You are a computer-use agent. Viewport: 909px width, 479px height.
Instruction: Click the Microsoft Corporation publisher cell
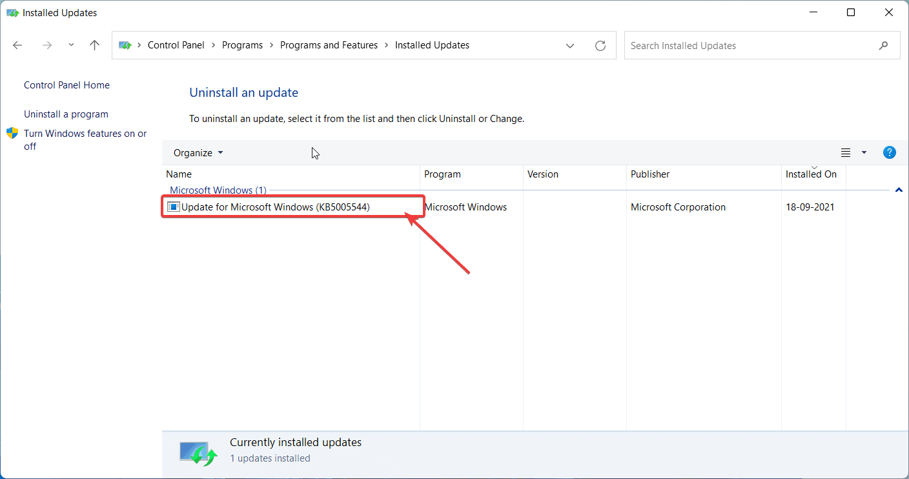678,207
